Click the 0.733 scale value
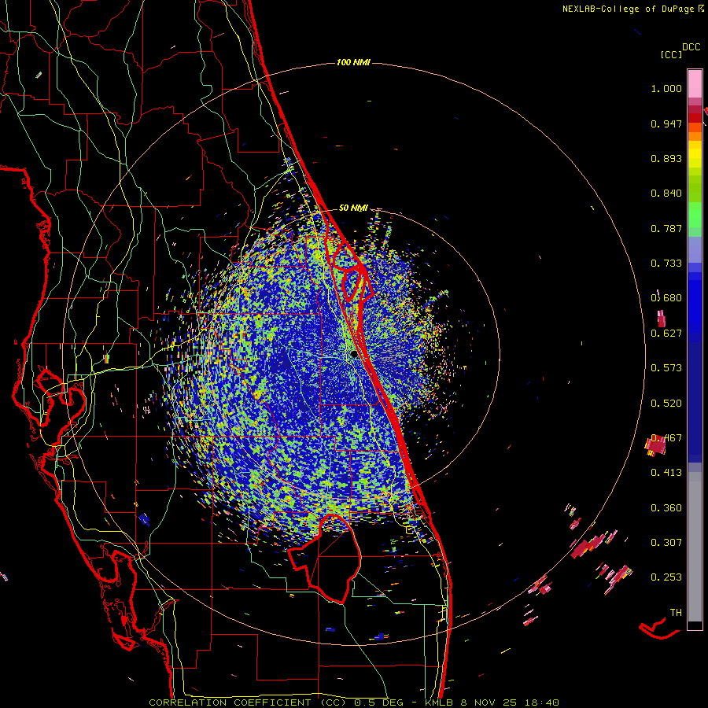Image resolution: width=708 pixels, height=708 pixels. pos(666,264)
